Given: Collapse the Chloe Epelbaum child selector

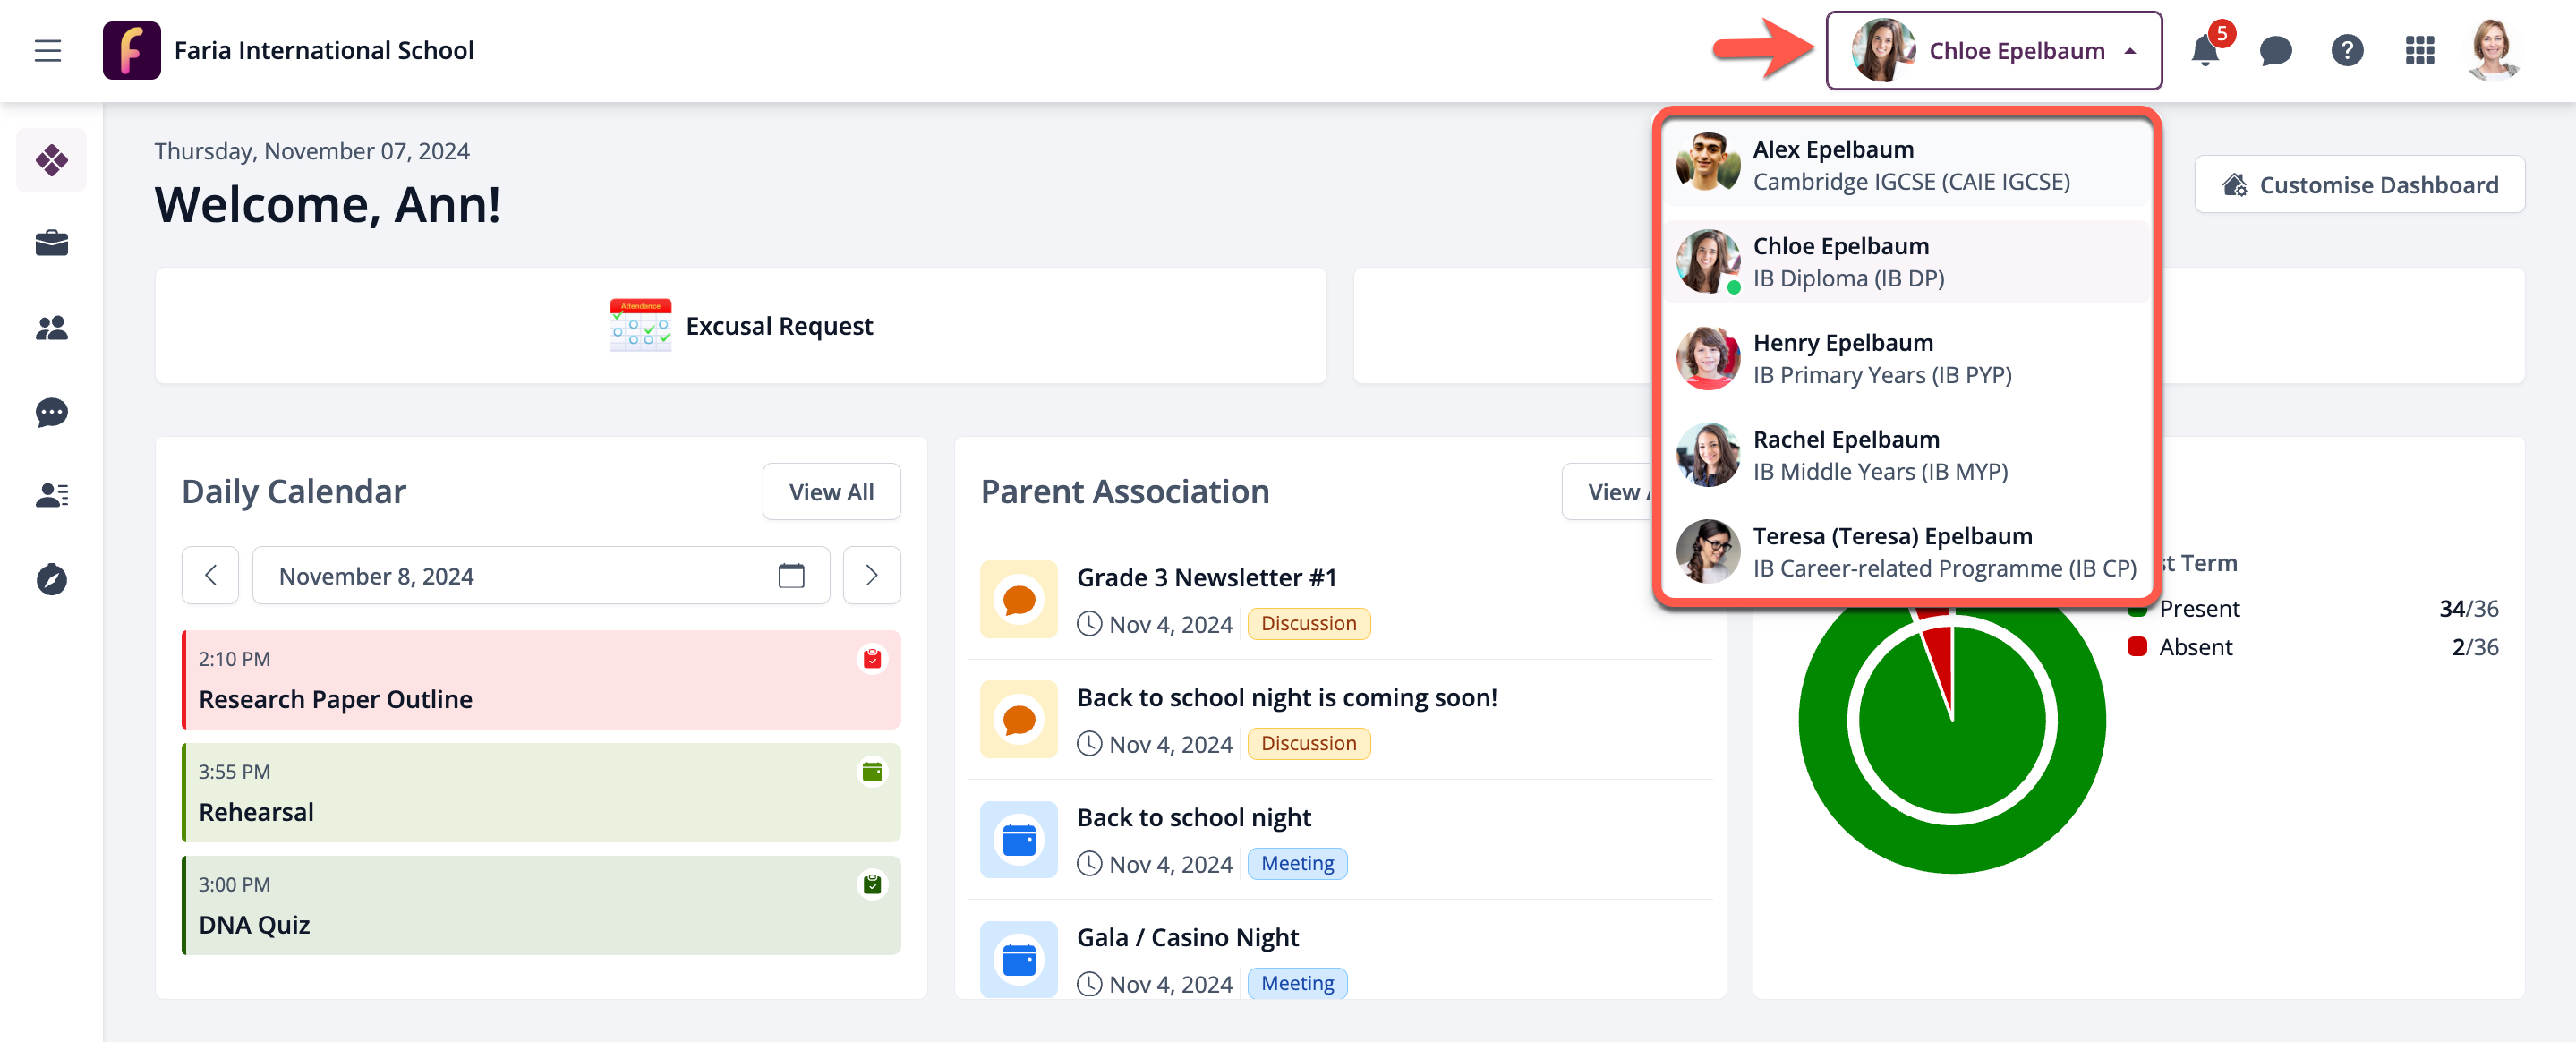Looking at the screenshot, I should click(1994, 51).
